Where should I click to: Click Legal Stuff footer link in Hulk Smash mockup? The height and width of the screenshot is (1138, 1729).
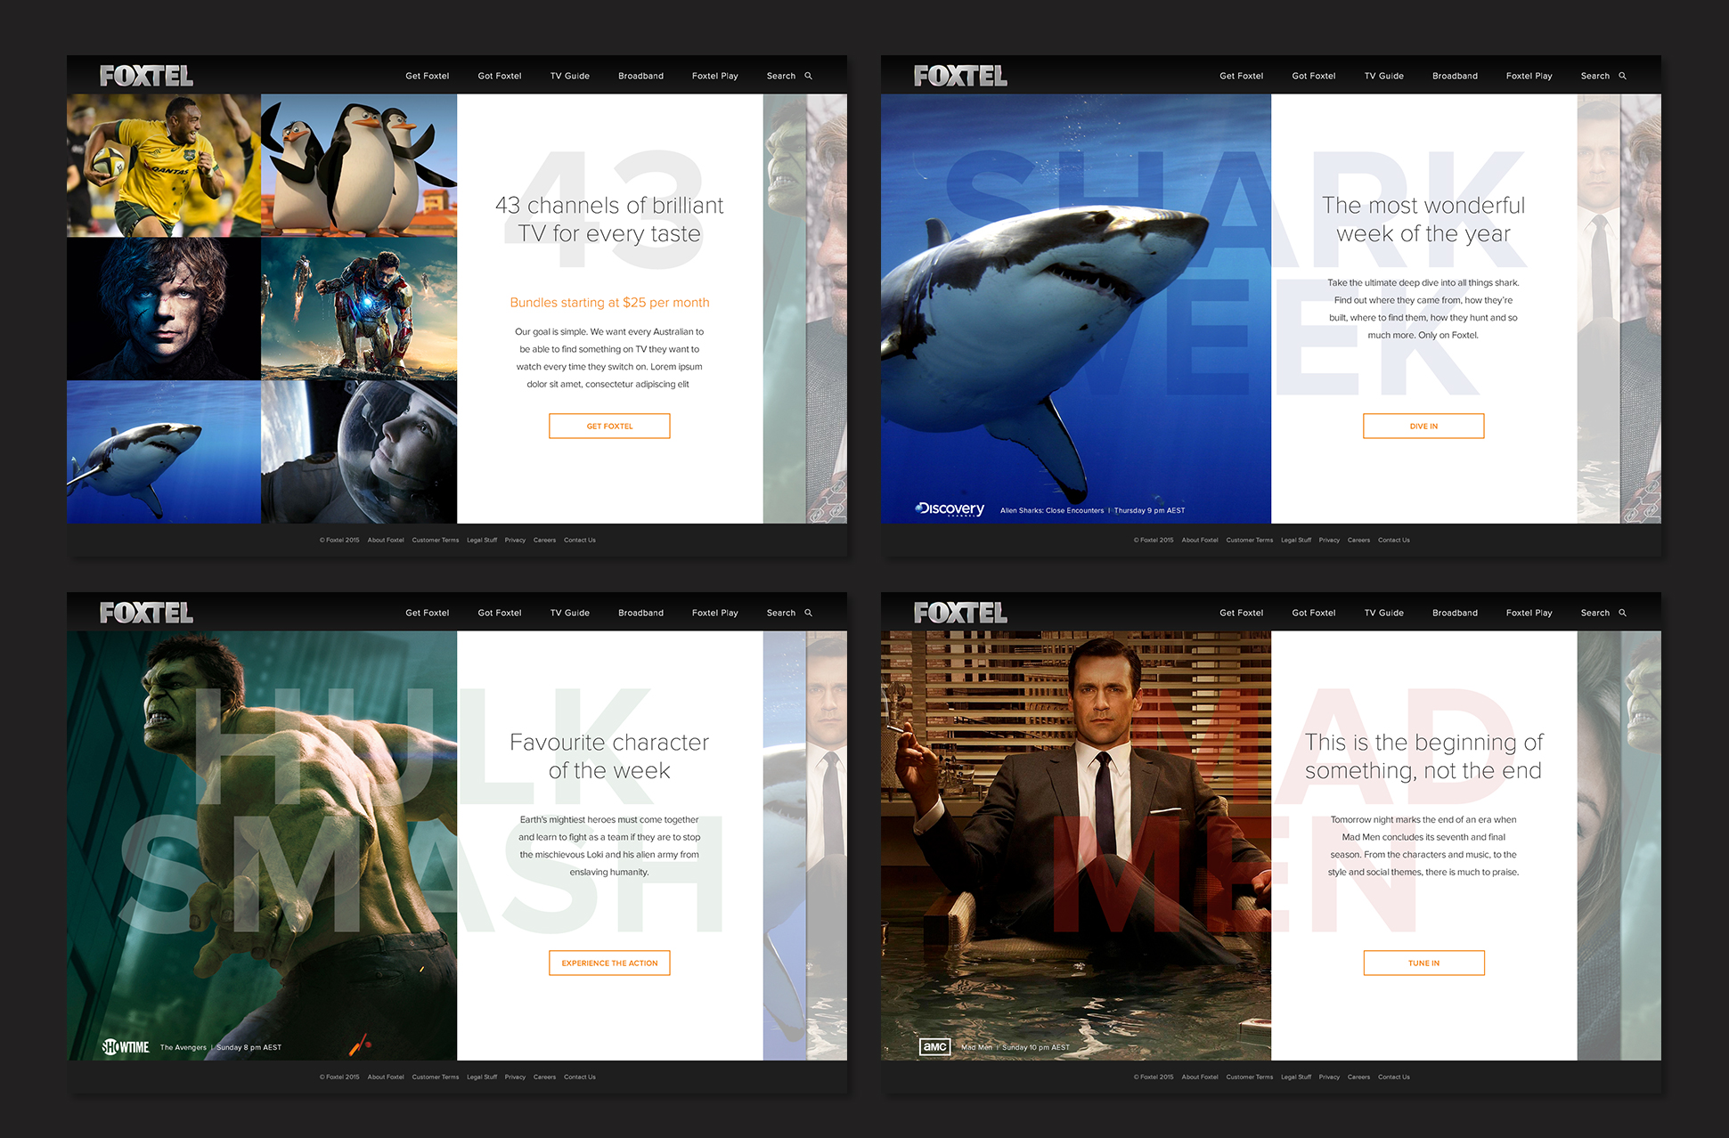(x=482, y=1077)
